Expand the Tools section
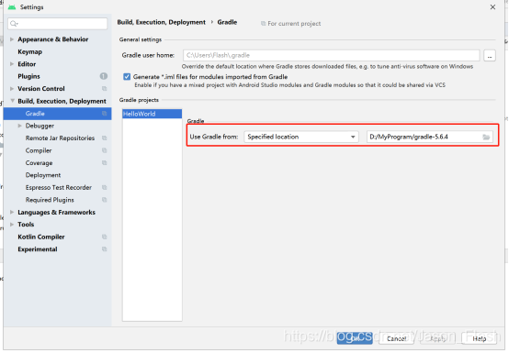This screenshot has height=353, width=509. [12, 224]
